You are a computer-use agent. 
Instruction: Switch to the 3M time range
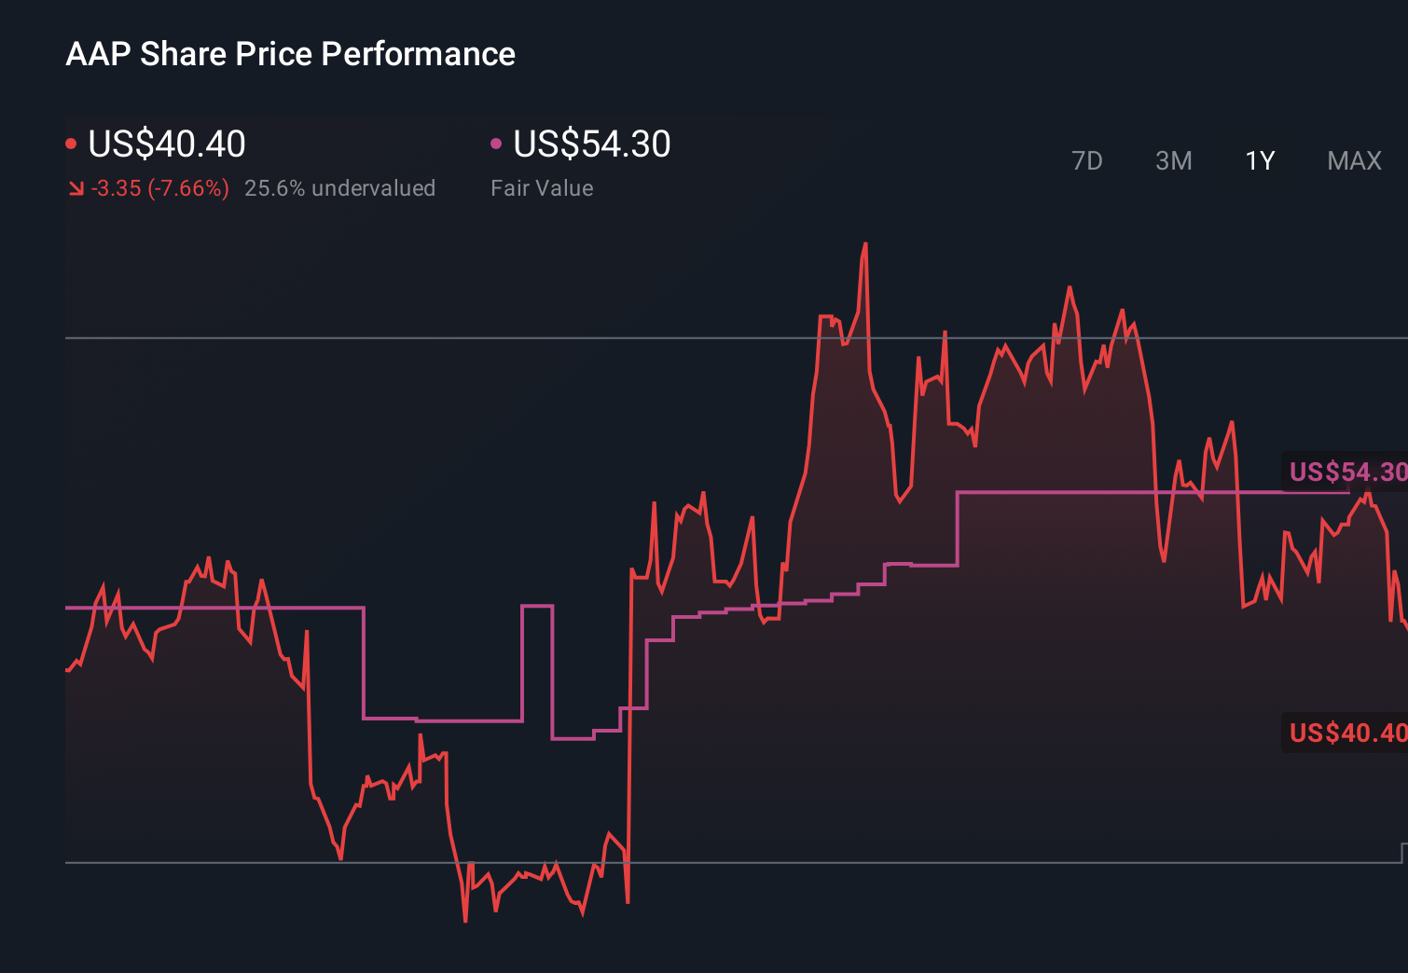point(1173,160)
